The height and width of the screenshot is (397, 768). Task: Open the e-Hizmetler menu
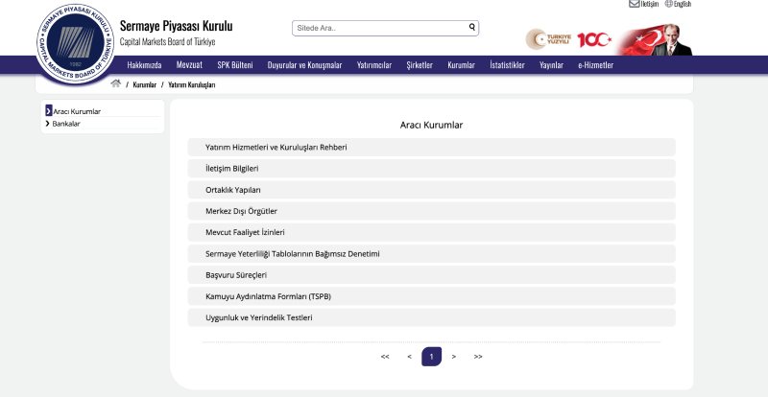(x=595, y=65)
